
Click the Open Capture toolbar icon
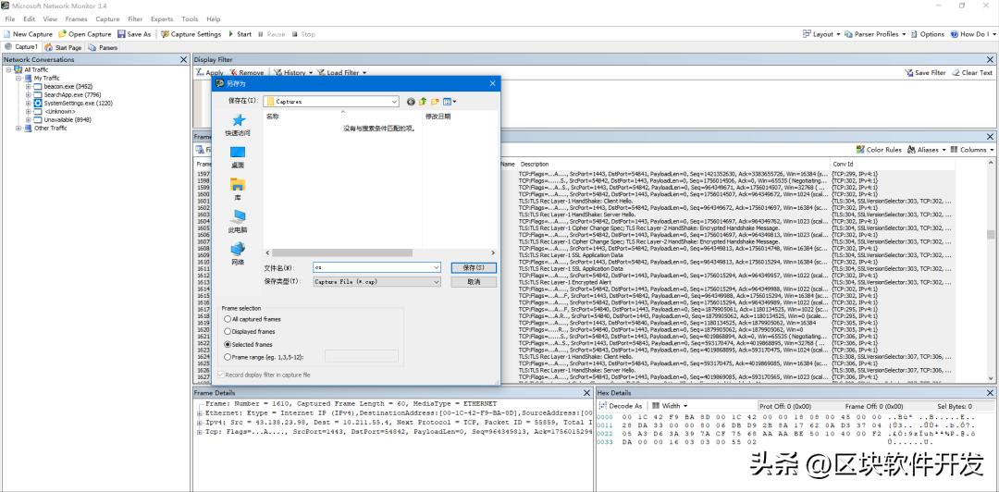(63, 34)
